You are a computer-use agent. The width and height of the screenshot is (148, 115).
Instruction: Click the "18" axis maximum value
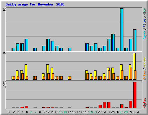(4, 9)
